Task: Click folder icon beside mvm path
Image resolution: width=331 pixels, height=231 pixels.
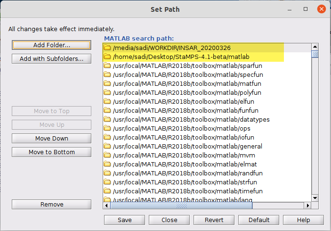Action: point(107,155)
